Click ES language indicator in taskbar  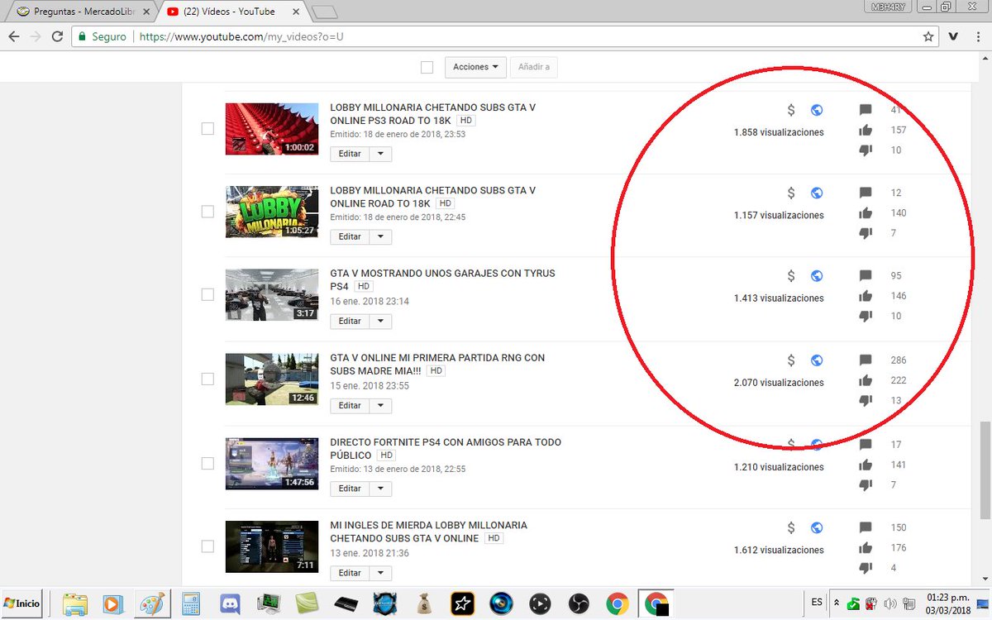(x=817, y=602)
